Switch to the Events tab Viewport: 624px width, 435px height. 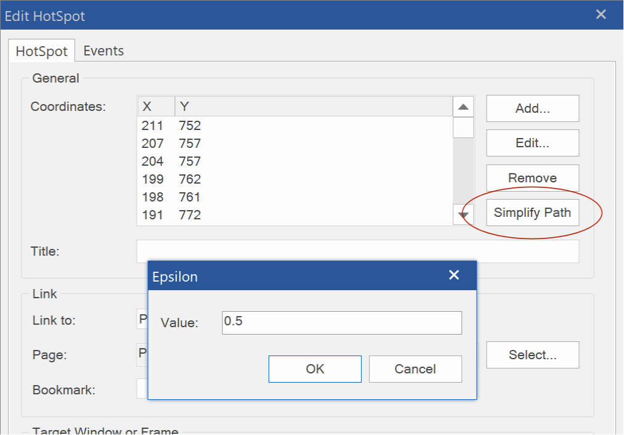[x=103, y=51]
